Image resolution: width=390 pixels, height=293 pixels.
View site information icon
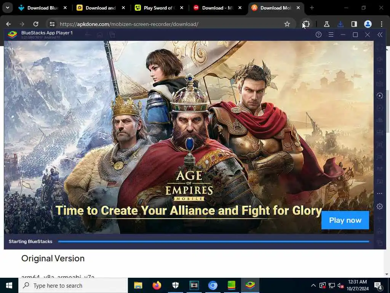pos(52,24)
